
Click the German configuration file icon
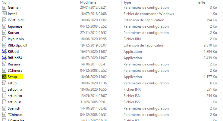pyautogui.click(x=4, y=8)
